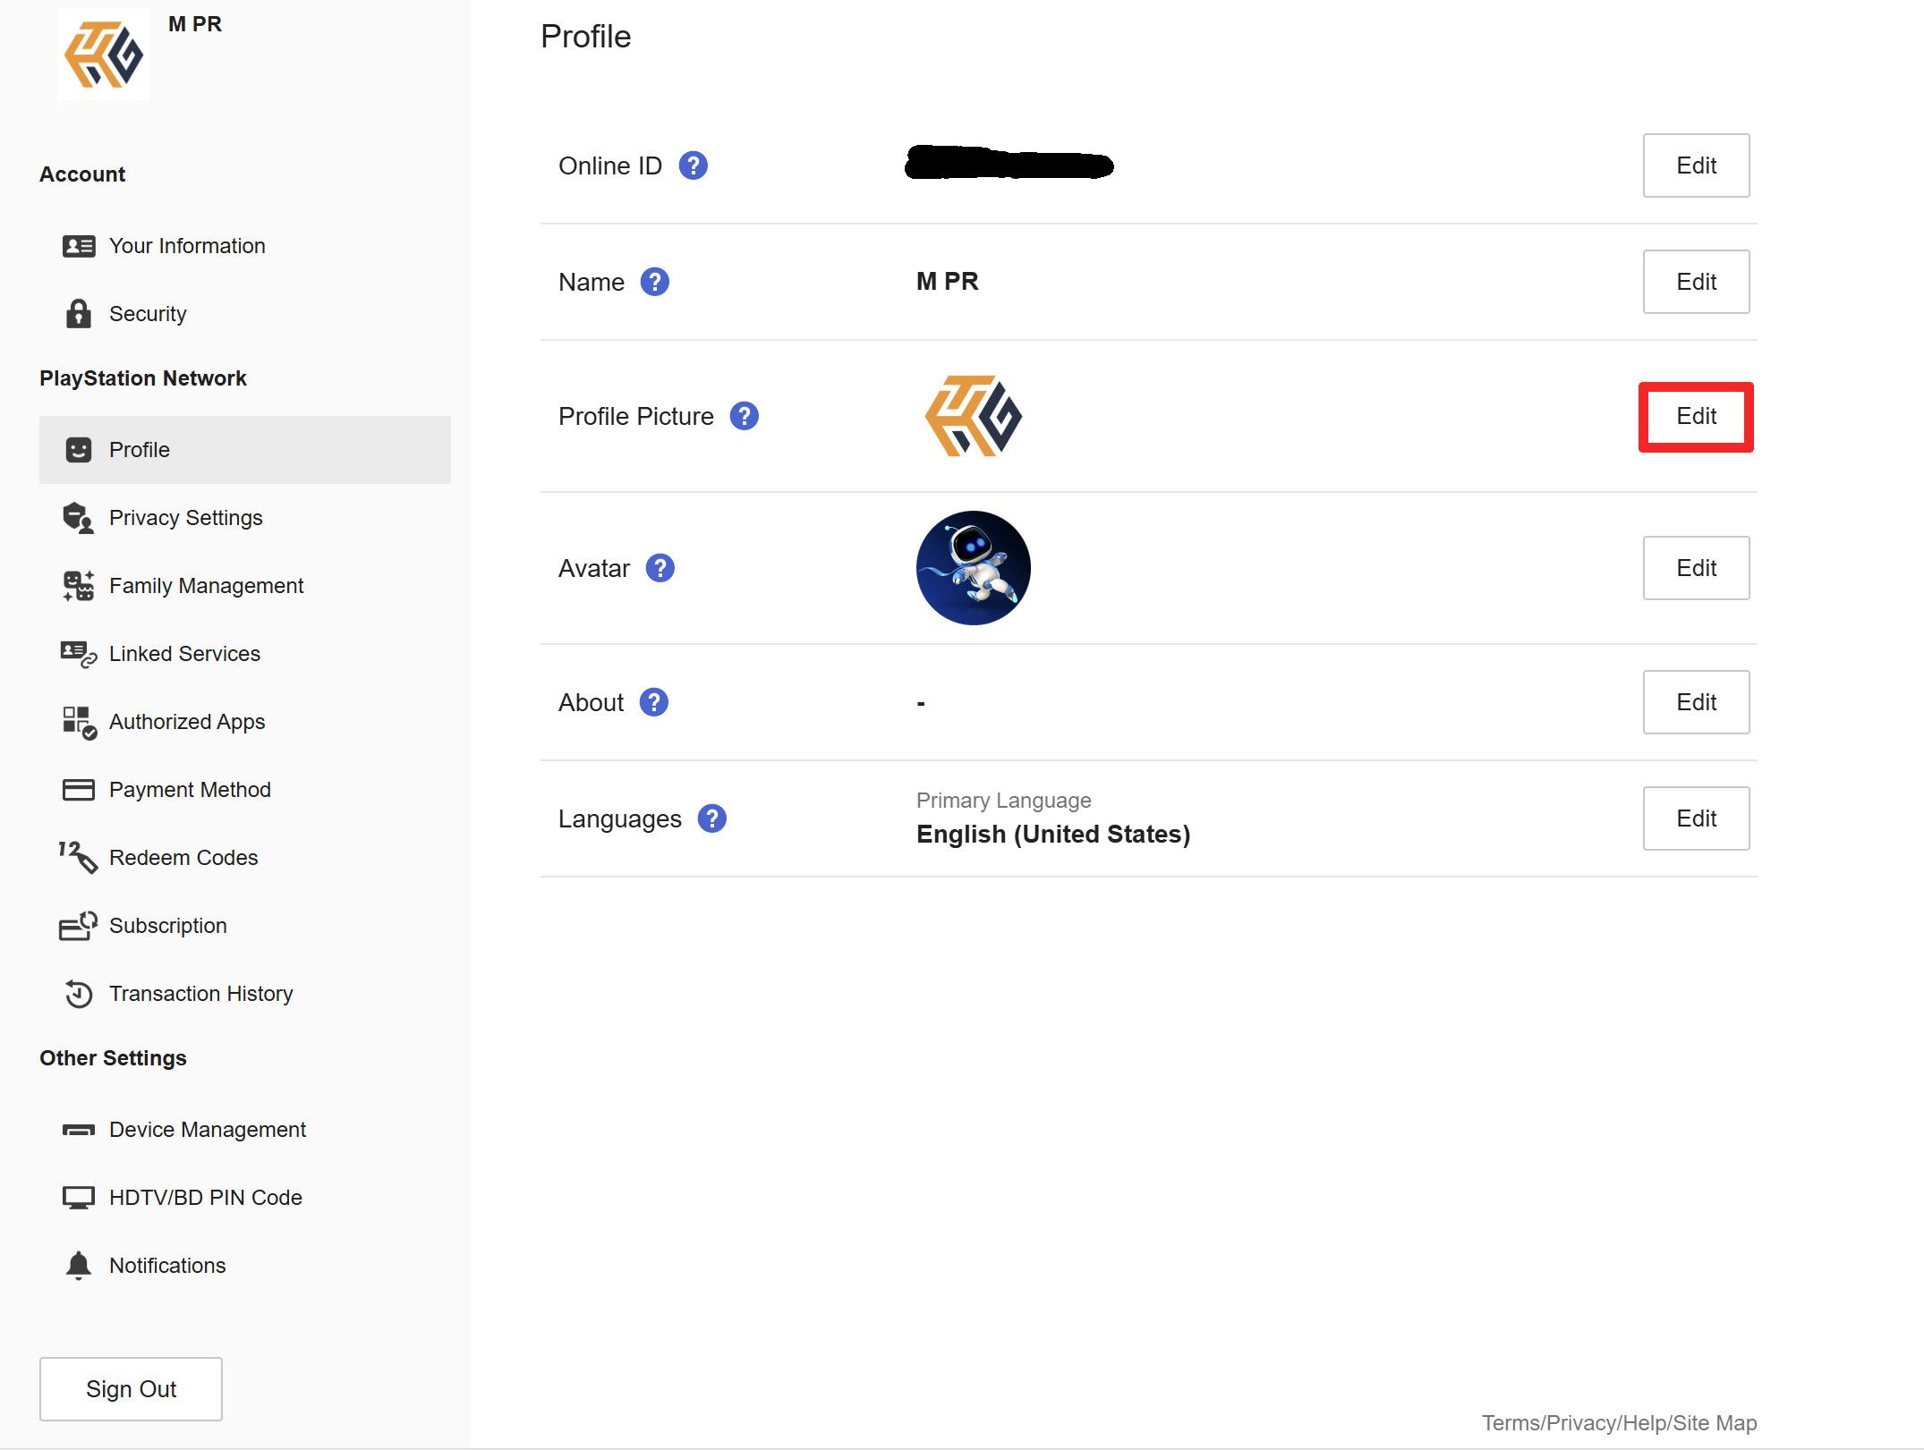The image size is (1924, 1450).
Task: Navigate to Security settings
Action: (146, 314)
